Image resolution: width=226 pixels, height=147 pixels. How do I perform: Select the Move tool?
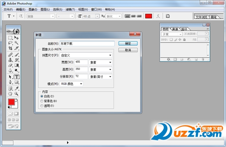16,38
